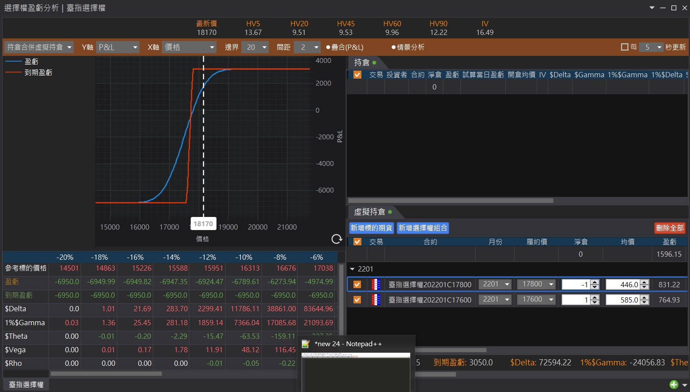Click the 新增標的期貨 button
This screenshot has width=690, height=392.
(x=371, y=228)
